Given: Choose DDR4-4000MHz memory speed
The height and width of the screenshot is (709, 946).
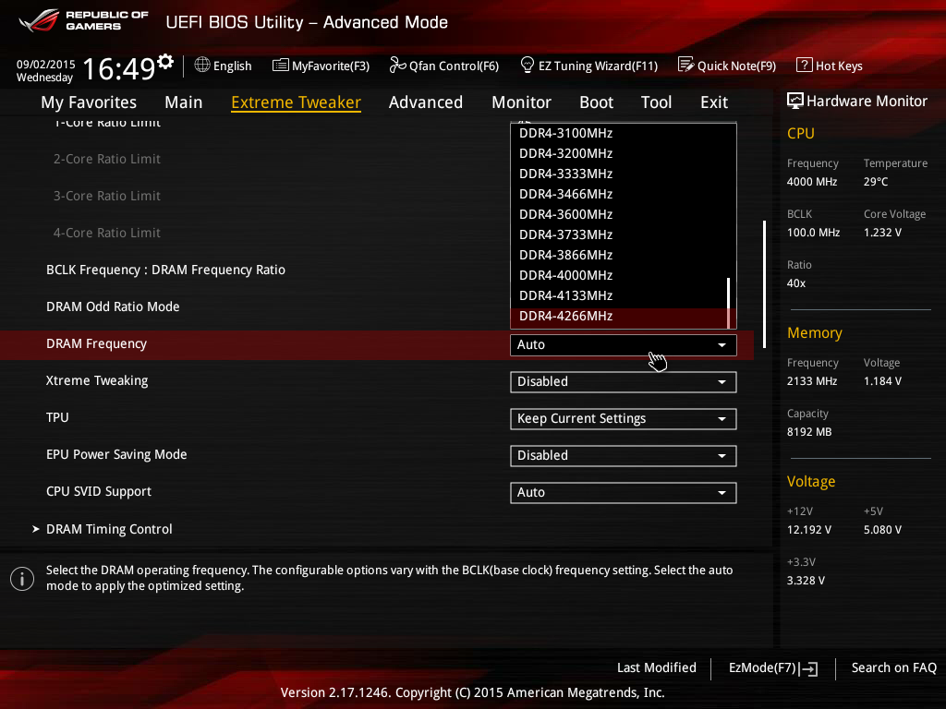Looking at the screenshot, I should coord(619,275).
